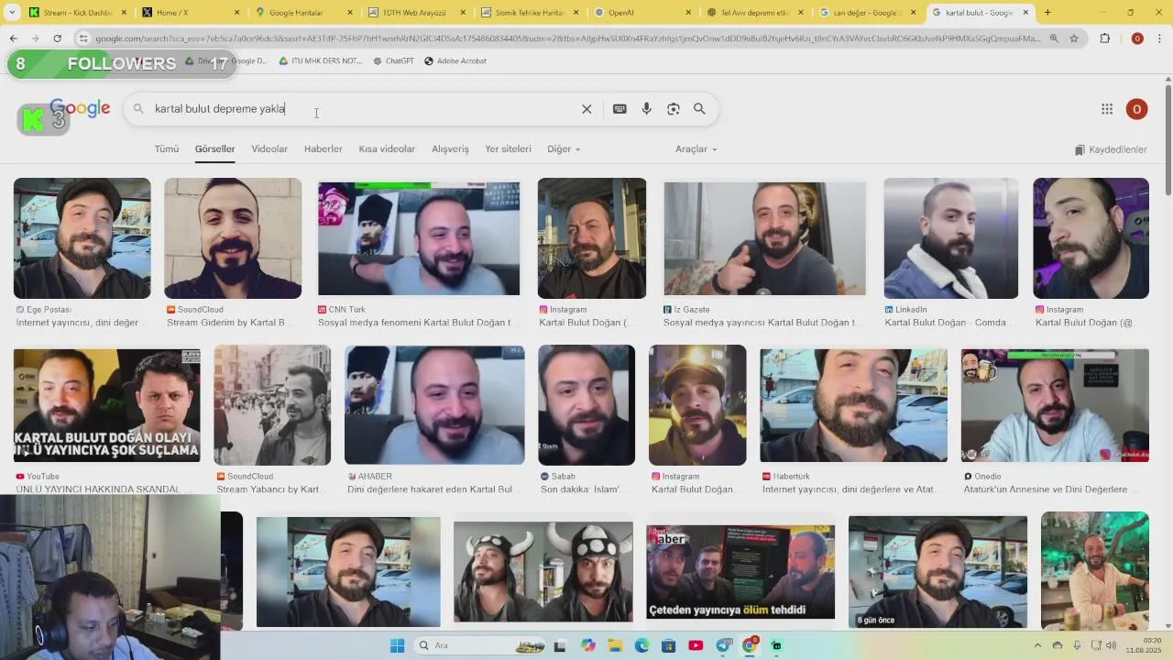Expand the Araçlar tools dropdown
Screen dimensions: 1173x660
tap(696, 148)
